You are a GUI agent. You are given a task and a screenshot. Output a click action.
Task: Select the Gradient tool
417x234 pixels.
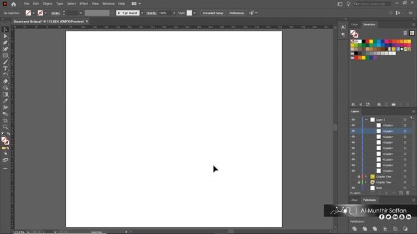tap(5, 94)
